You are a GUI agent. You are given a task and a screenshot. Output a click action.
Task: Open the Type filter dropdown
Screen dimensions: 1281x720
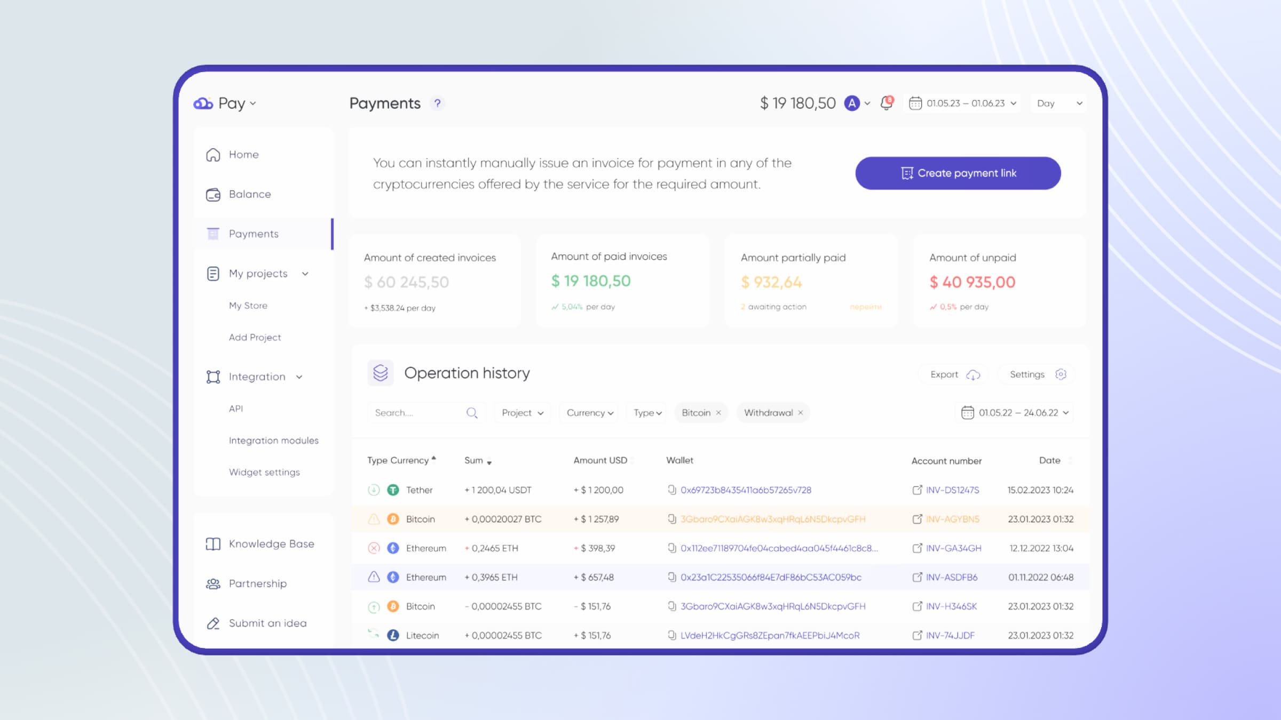click(647, 412)
